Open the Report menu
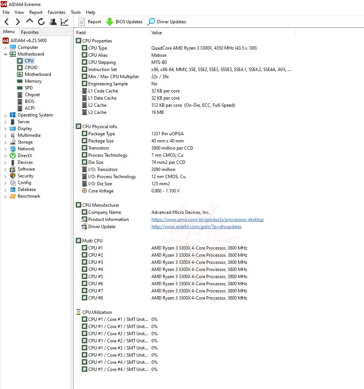The image size is (364, 389). coord(36,12)
